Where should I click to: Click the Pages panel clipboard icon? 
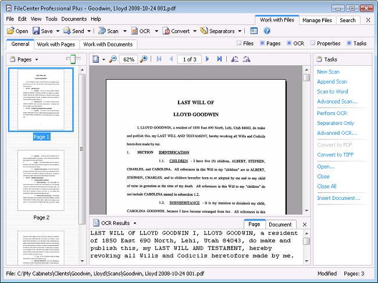[x=12, y=59]
